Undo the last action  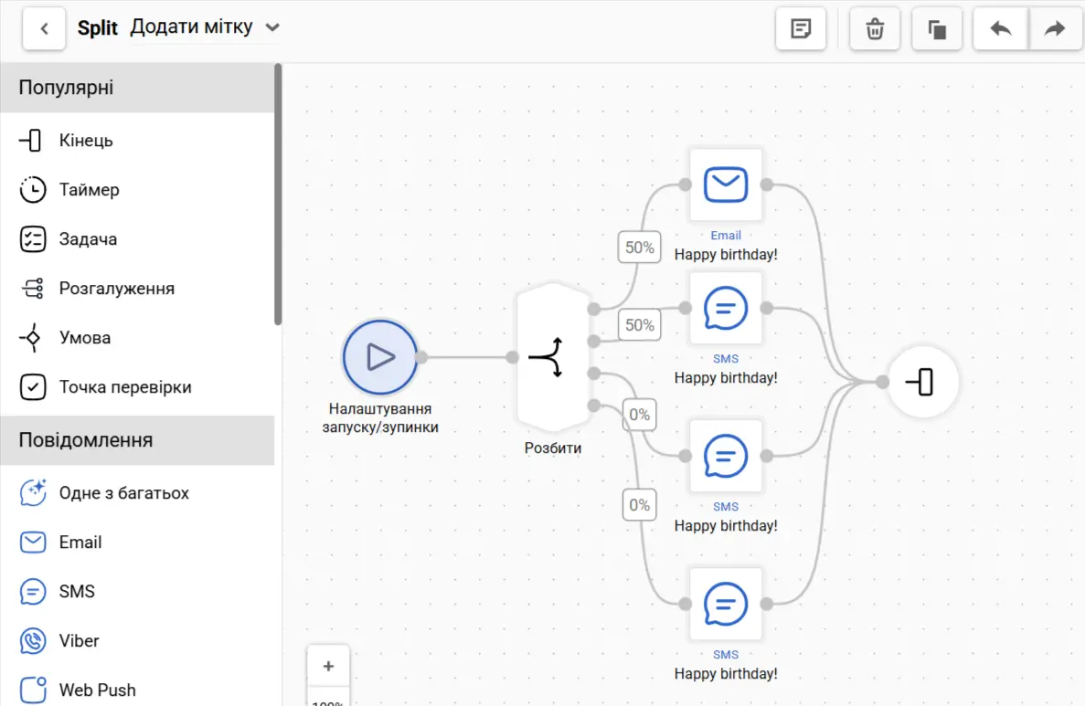click(x=1001, y=29)
